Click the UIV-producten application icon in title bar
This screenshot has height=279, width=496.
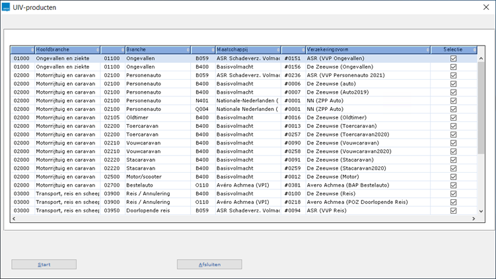pos(7,7)
